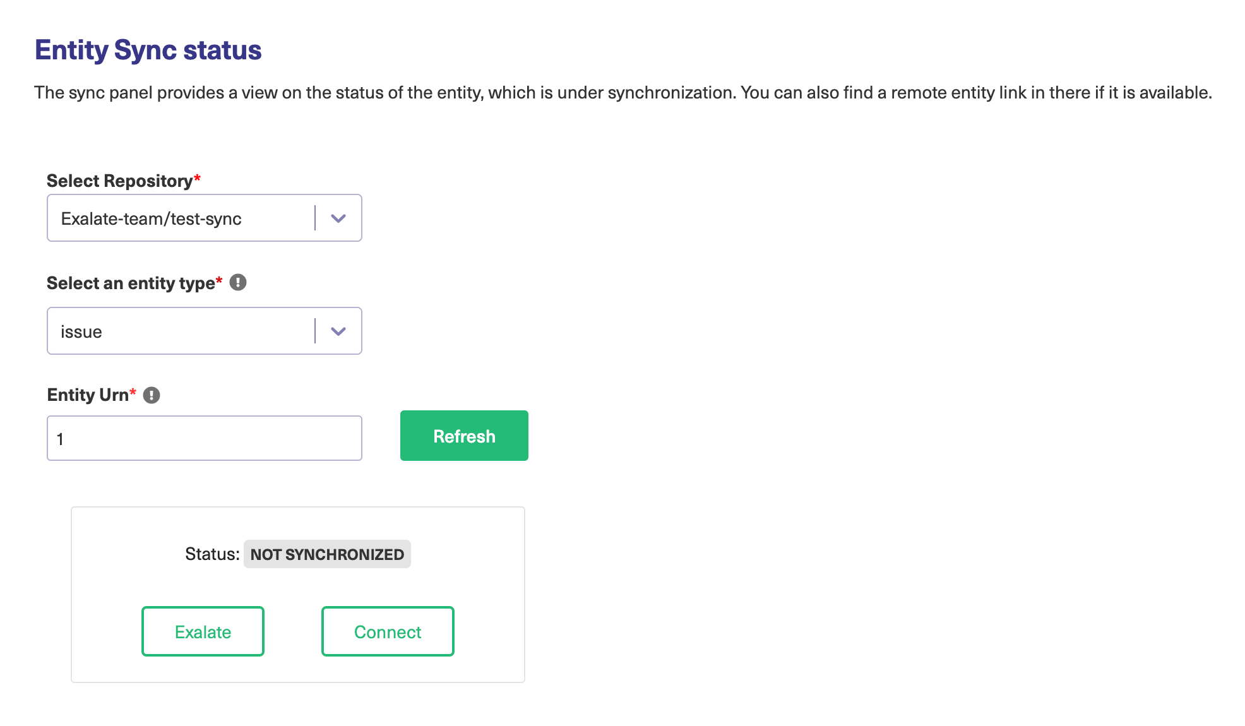Click the Select an entity type label
This screenshot has height=726, width=1245.
point(131,283)
